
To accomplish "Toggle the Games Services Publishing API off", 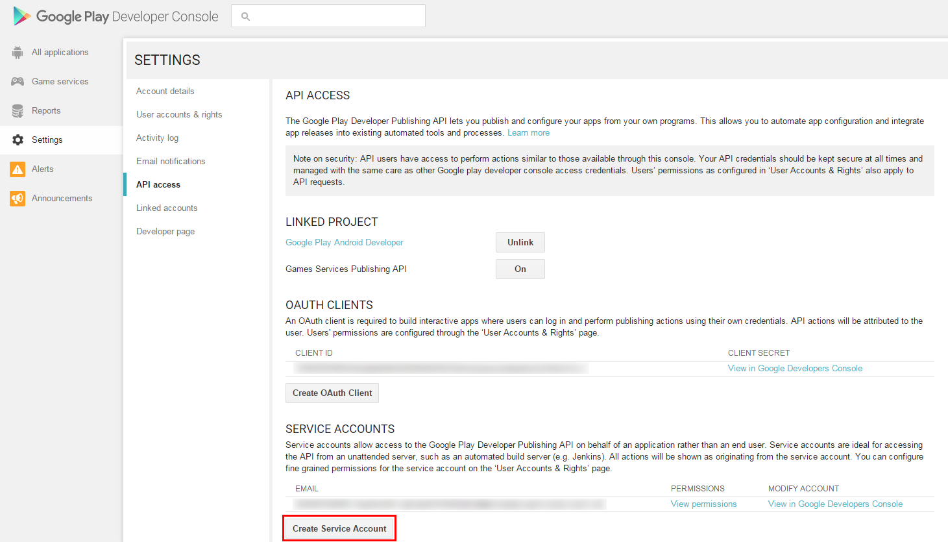I will click(x=520, y=269).
